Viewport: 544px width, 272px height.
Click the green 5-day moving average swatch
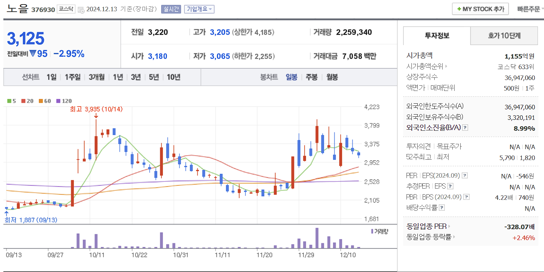(9, 101)
